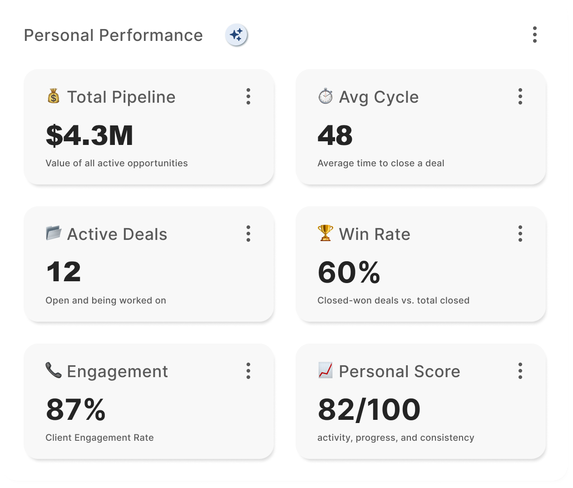573x488 pixels.
Task: Open Win Rate card kebab menu
Action: click(520, 234)
